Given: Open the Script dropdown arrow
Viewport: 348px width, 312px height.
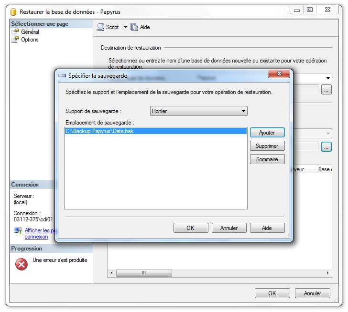Looking at the screenshot, I should point(125,27).
